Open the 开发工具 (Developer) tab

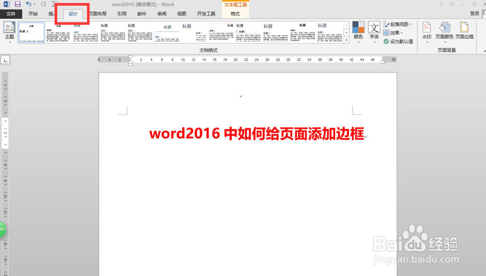click(x=206, y=14)
